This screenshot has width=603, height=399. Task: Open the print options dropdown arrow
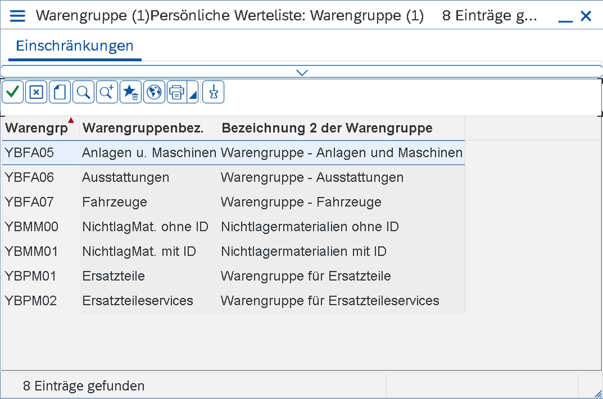(193, 92)
